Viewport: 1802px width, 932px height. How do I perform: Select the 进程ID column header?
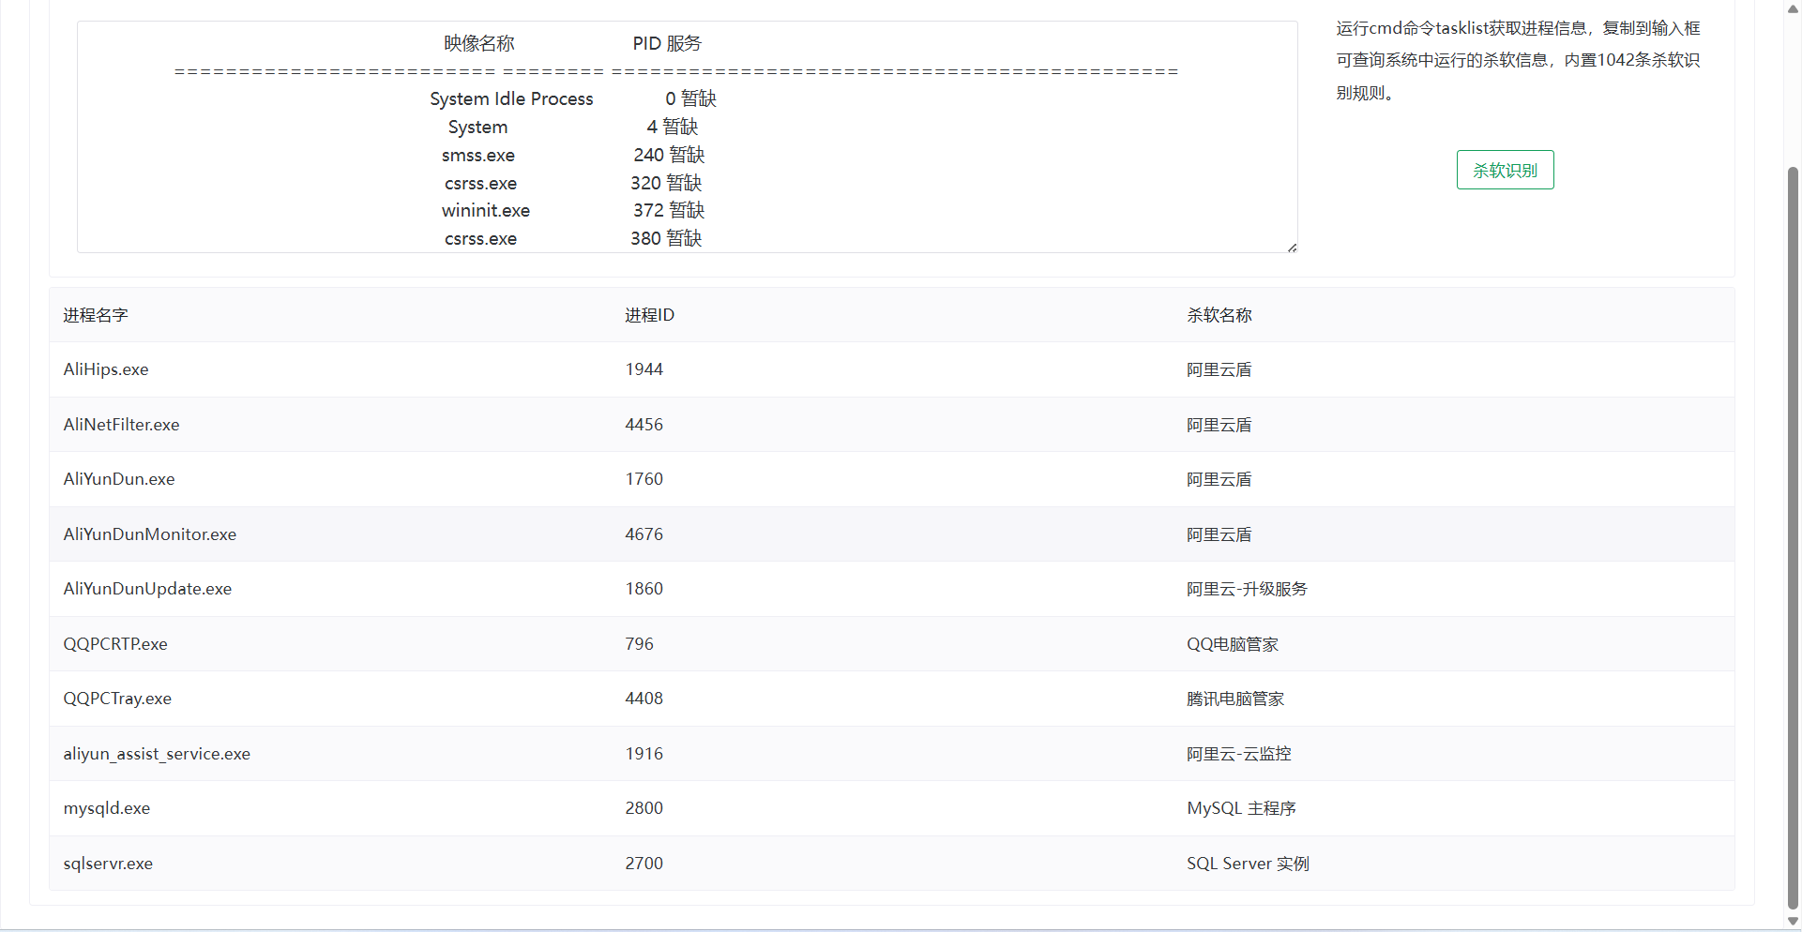[x=649, y=315]
